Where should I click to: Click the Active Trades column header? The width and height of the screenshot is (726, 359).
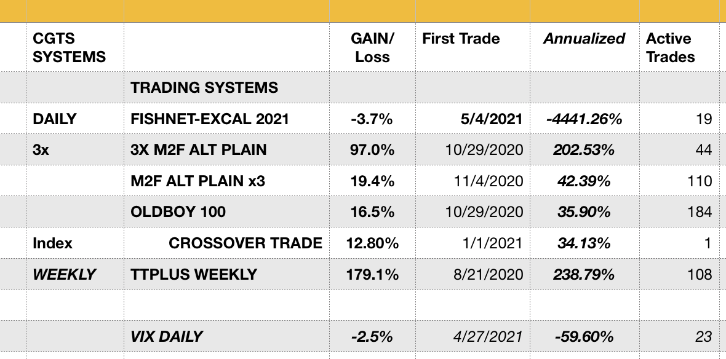pos(670,48)
